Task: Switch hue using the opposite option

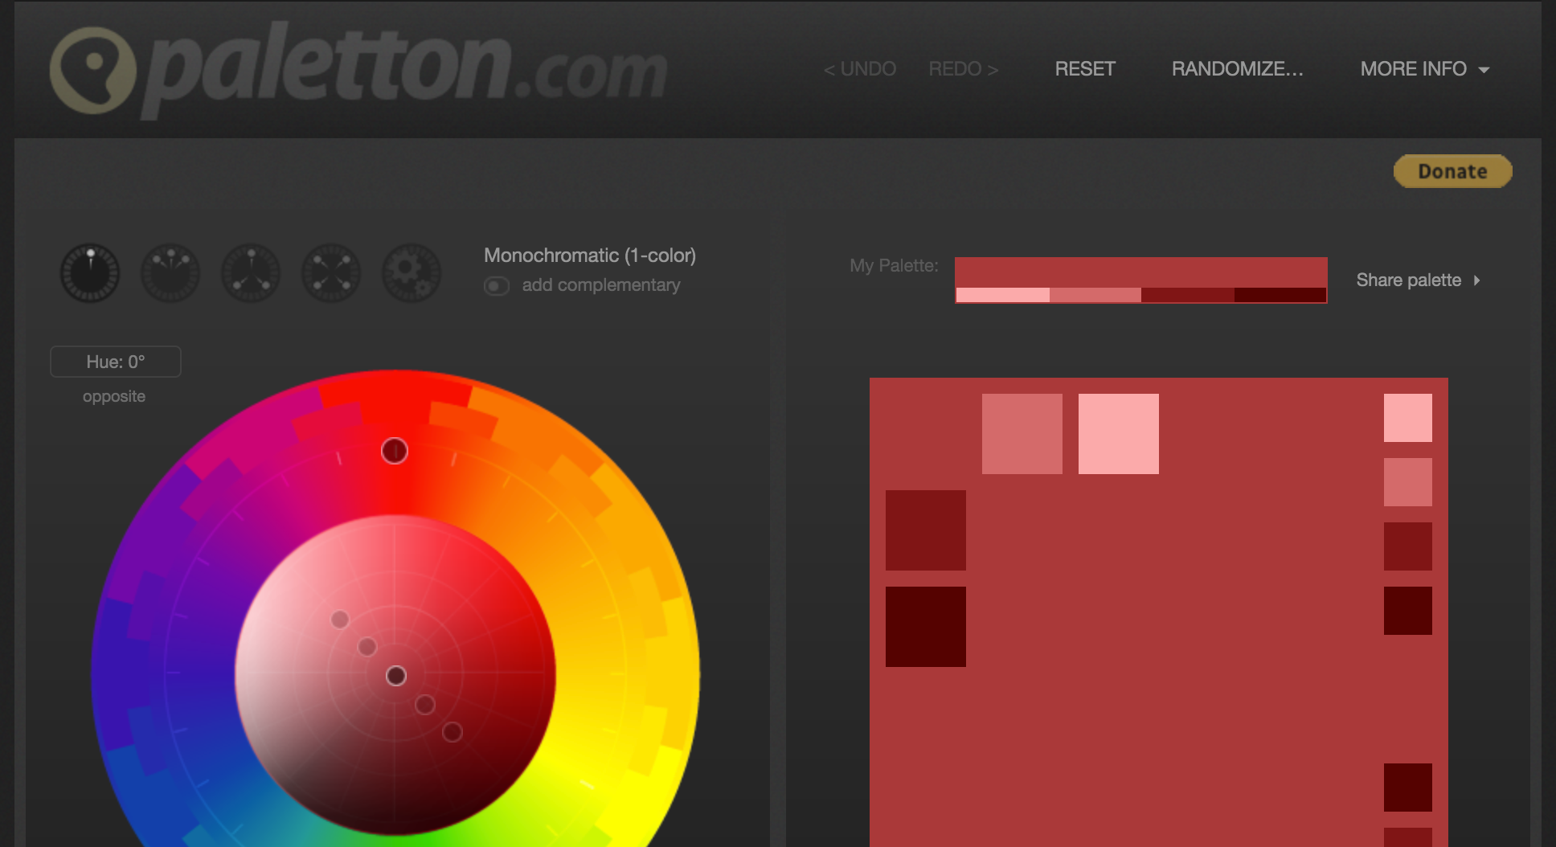Action: (x=113, y=395)
